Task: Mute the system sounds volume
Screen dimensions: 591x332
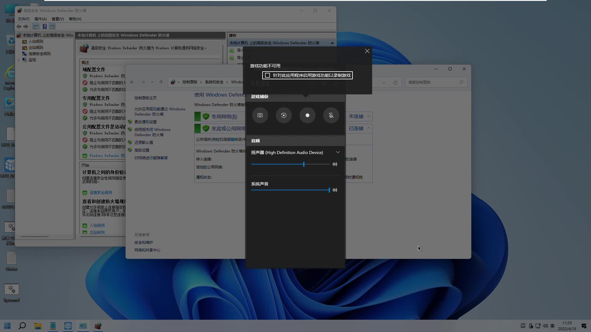Action: pyautogui.click(x=335, y=190)
